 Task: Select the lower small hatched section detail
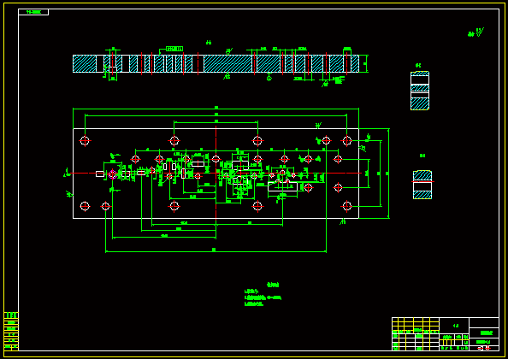pyautogui.click(x=422, y=185)
